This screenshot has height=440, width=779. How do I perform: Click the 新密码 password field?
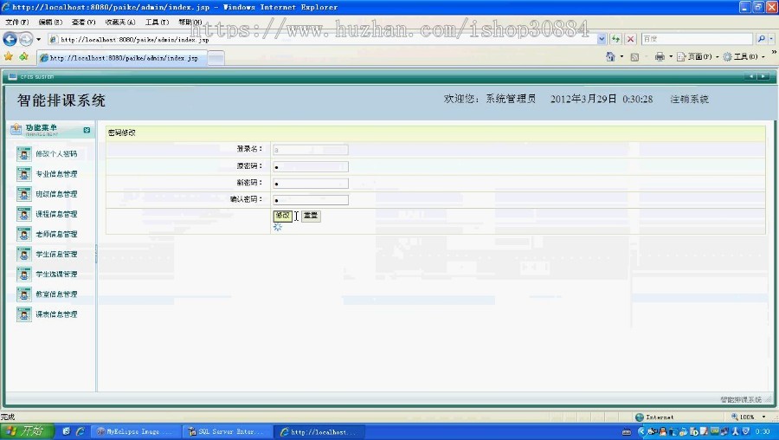[311, 184]
